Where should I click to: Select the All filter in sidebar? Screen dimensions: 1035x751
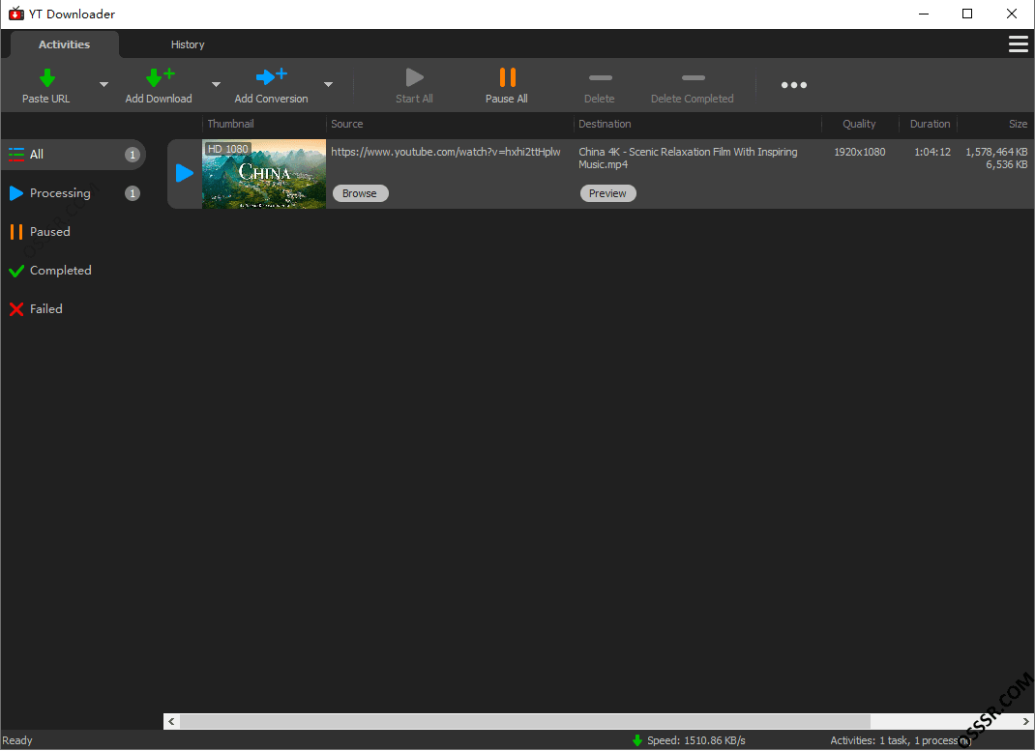pos(74,155)
